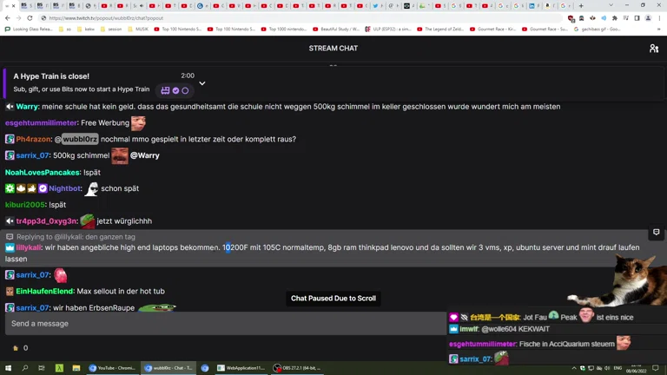This screenshot has width=667, height=375.
Task: Click the message options icon at right edge
Action: coord(656,233)
